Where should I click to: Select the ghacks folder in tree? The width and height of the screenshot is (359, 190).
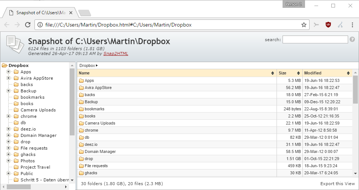[x=28, y=154]
